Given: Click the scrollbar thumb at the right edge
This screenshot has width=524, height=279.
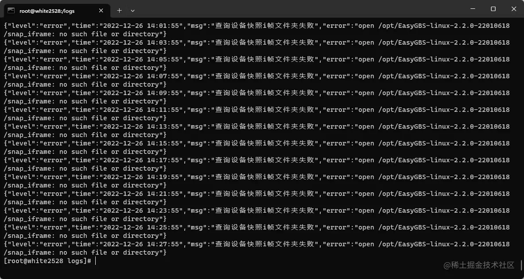Looking at the screenshot, I should click(521, 265).
